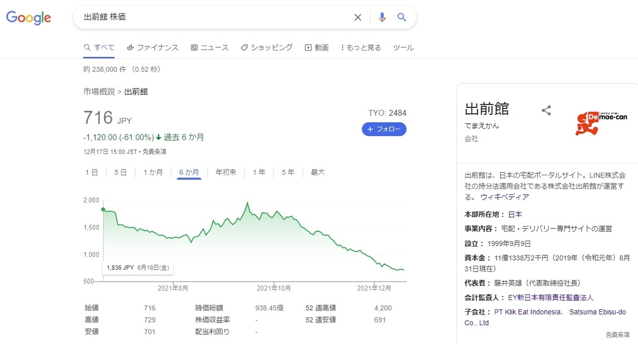Select the 1日 chart range

pos(91,172)
